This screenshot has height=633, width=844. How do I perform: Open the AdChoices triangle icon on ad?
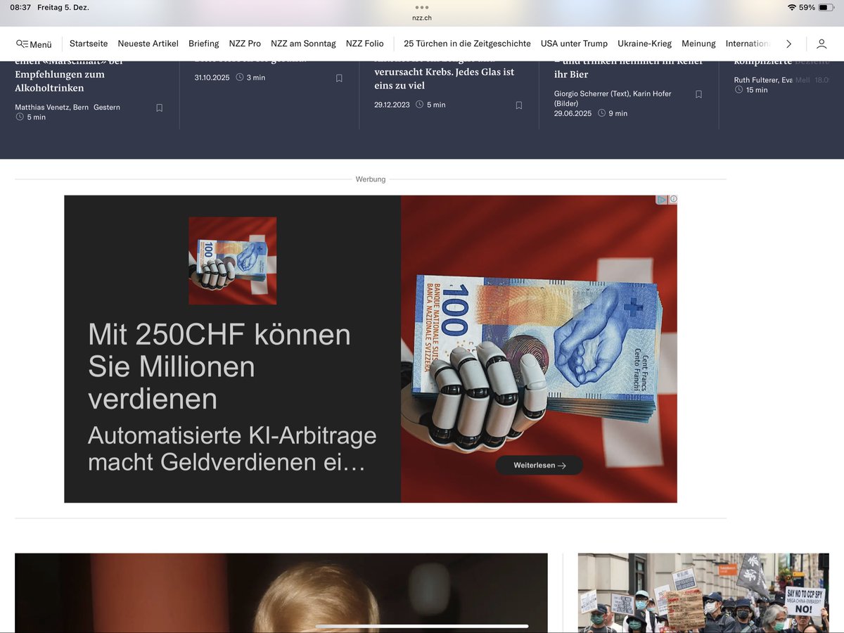(x=662, y=200)
